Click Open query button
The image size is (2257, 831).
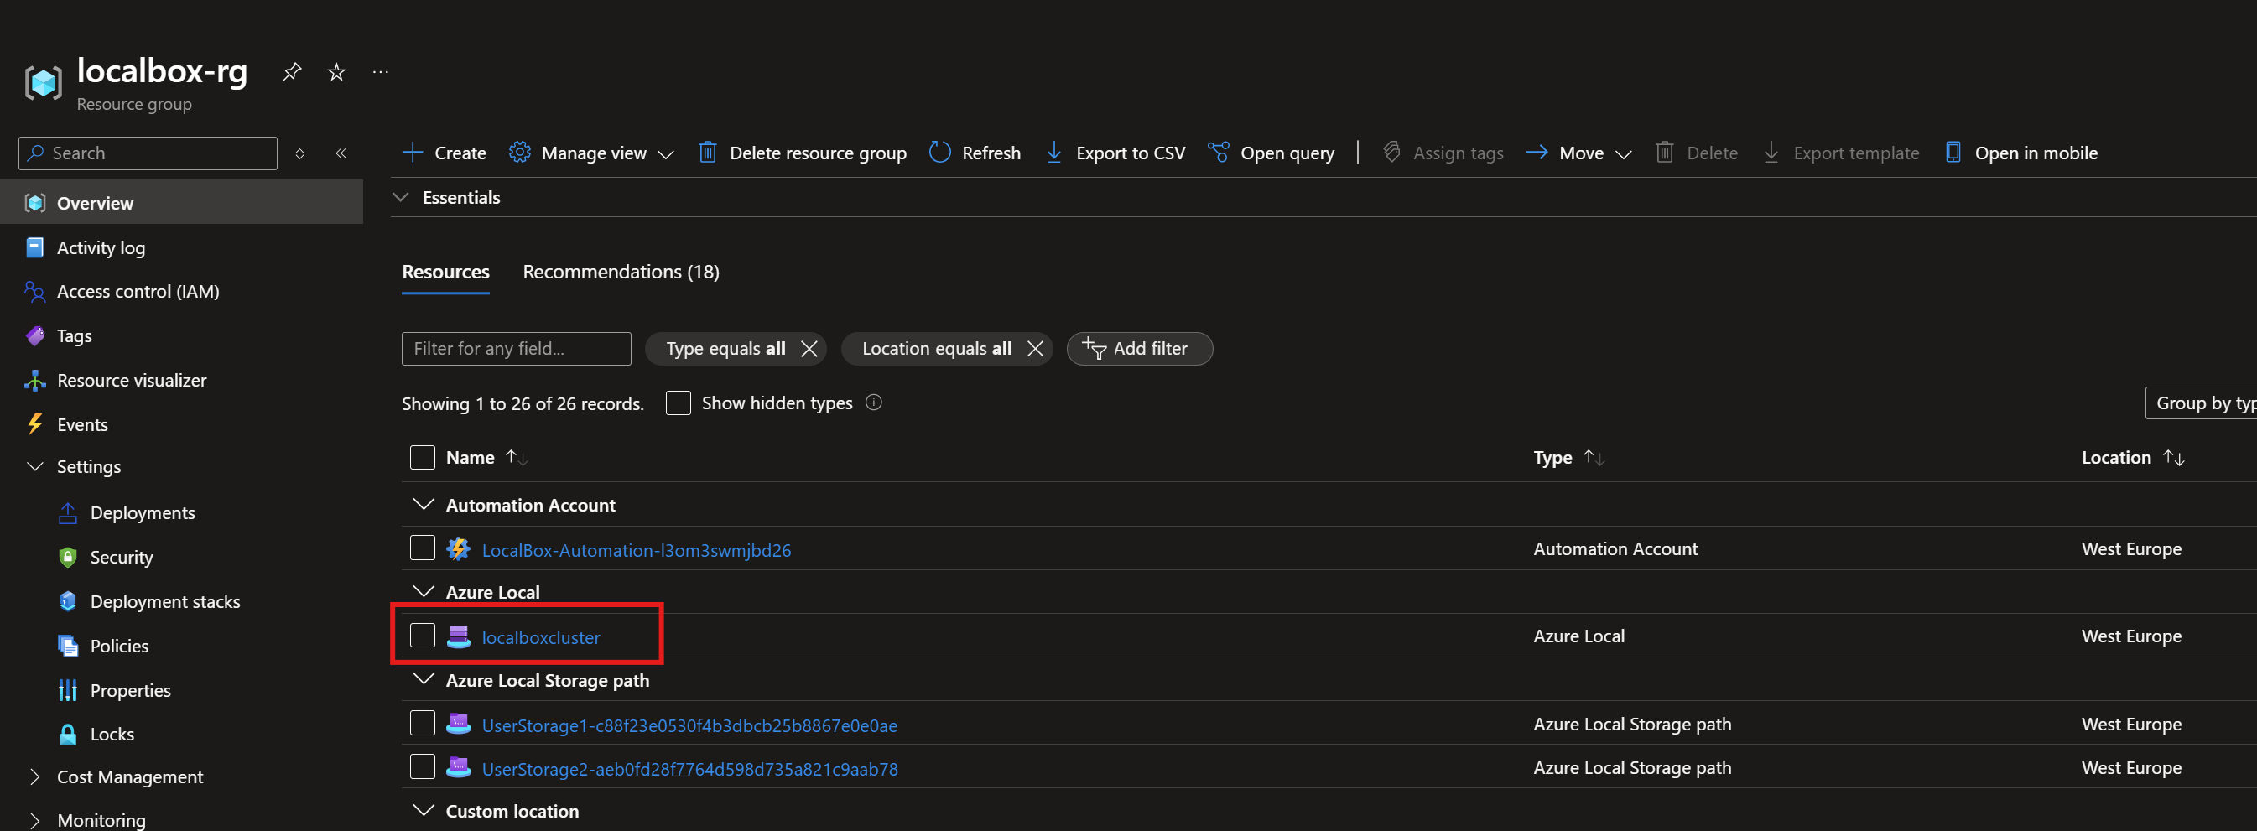1272,153
